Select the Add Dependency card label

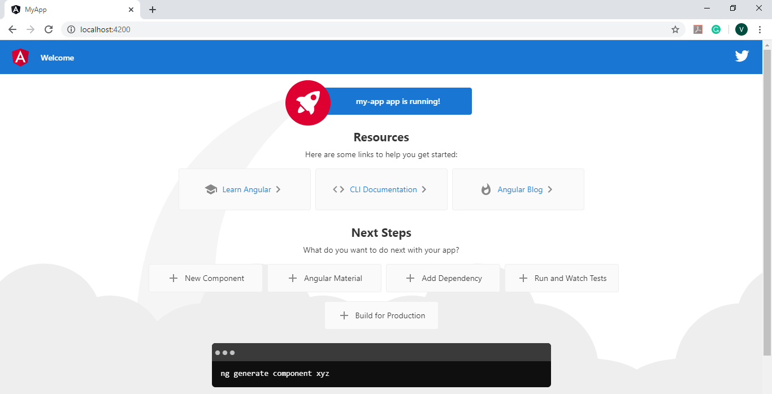coord(452,278)
